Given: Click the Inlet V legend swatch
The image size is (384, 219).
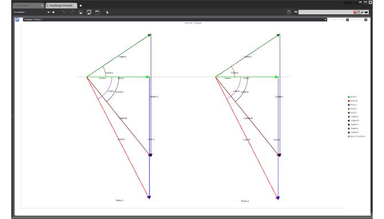Looking at the screenshot, I should point(348,97).
